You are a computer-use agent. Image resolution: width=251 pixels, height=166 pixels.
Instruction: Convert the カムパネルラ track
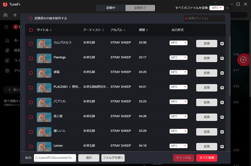207,44
